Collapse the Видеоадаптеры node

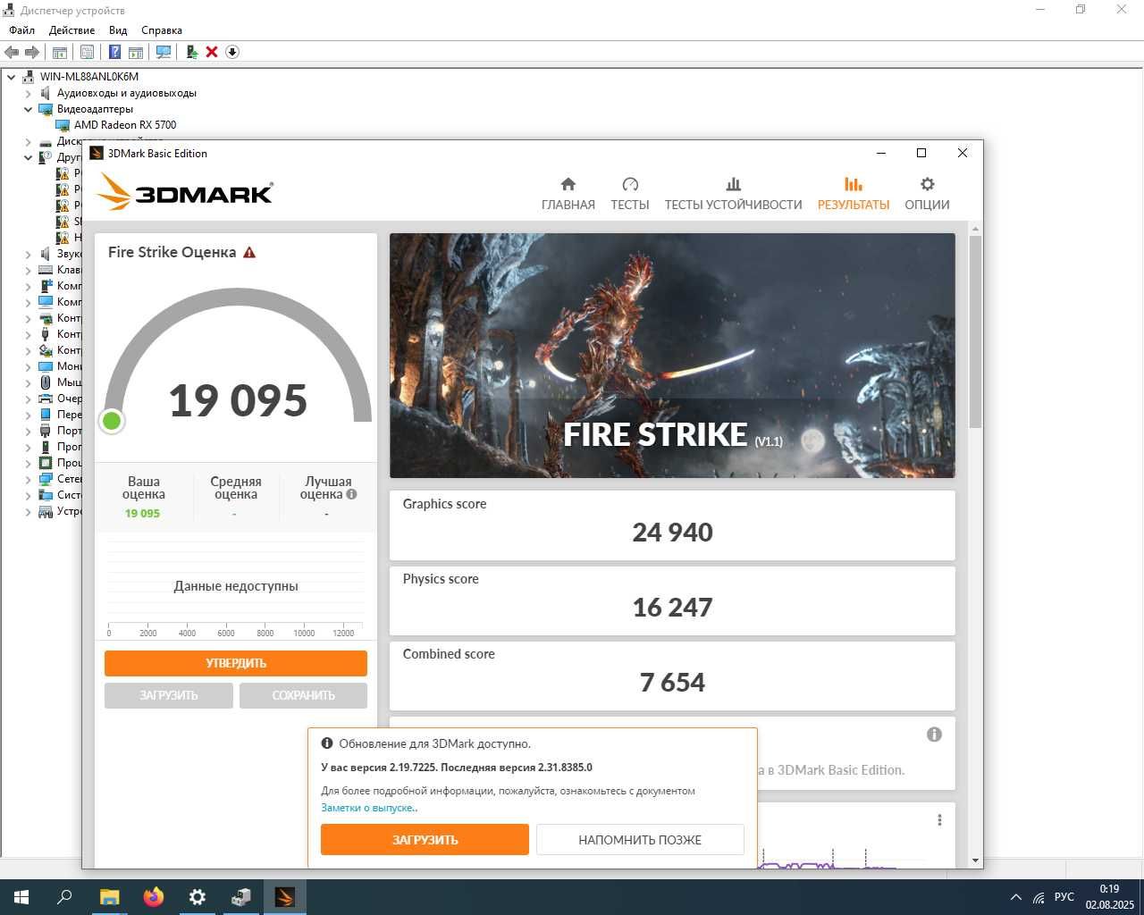(28, 109)
